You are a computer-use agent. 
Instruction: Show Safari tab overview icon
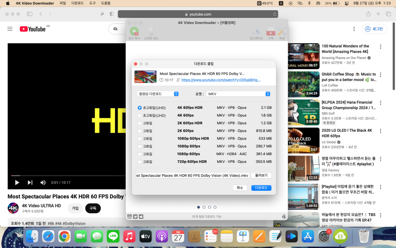pos(388,14)
